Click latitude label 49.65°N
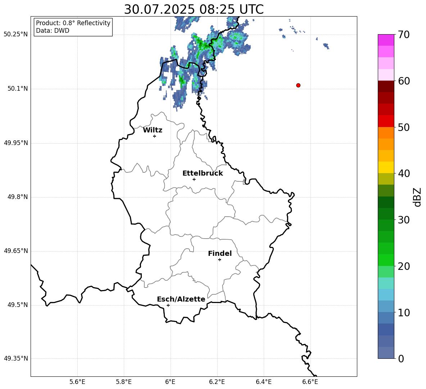This screenshot has width=426, height=389. pyautogui.click(x=16, y=251)
